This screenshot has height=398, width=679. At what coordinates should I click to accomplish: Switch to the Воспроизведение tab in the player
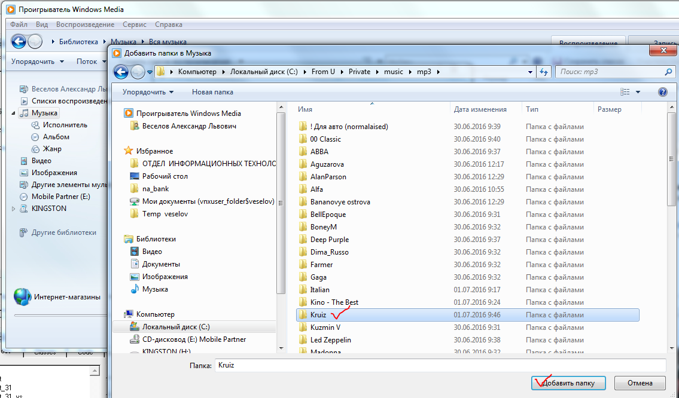[588, 42]
